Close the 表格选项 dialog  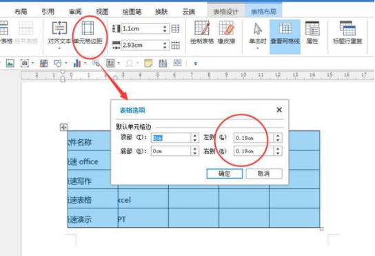279,110
